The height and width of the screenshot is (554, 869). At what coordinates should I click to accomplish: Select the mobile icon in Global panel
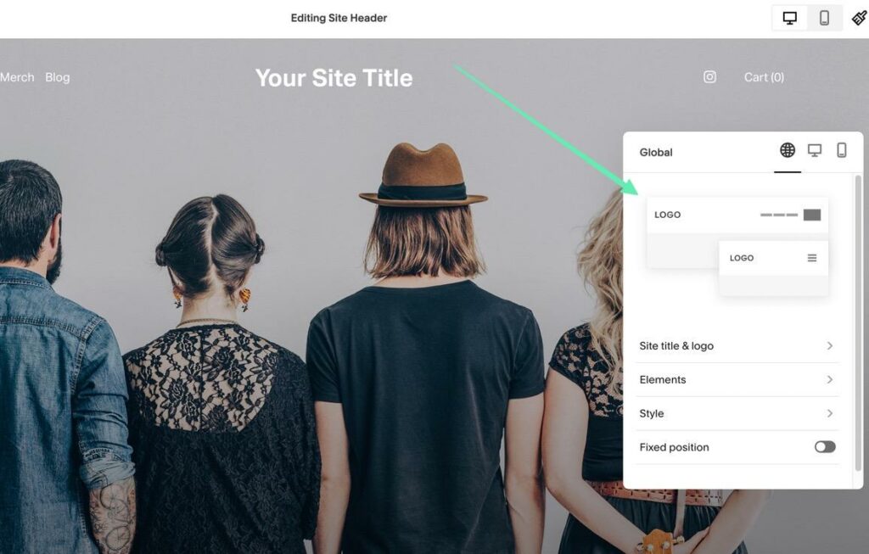(x=841, y=150)
